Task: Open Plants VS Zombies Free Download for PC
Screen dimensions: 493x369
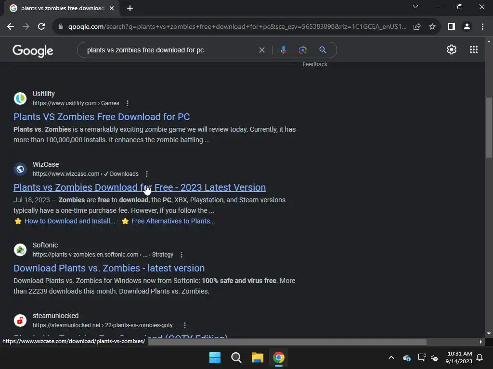Action: click(x=102, y=117)
